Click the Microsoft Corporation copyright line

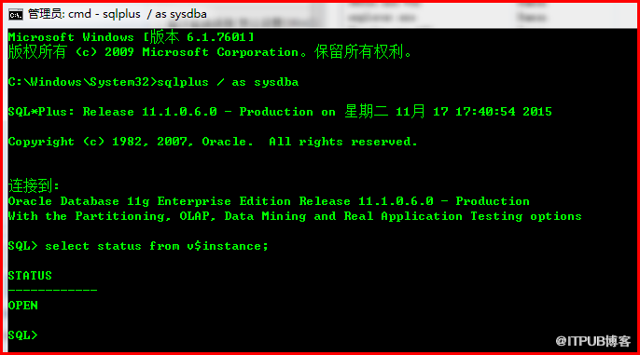click(210, 52)
